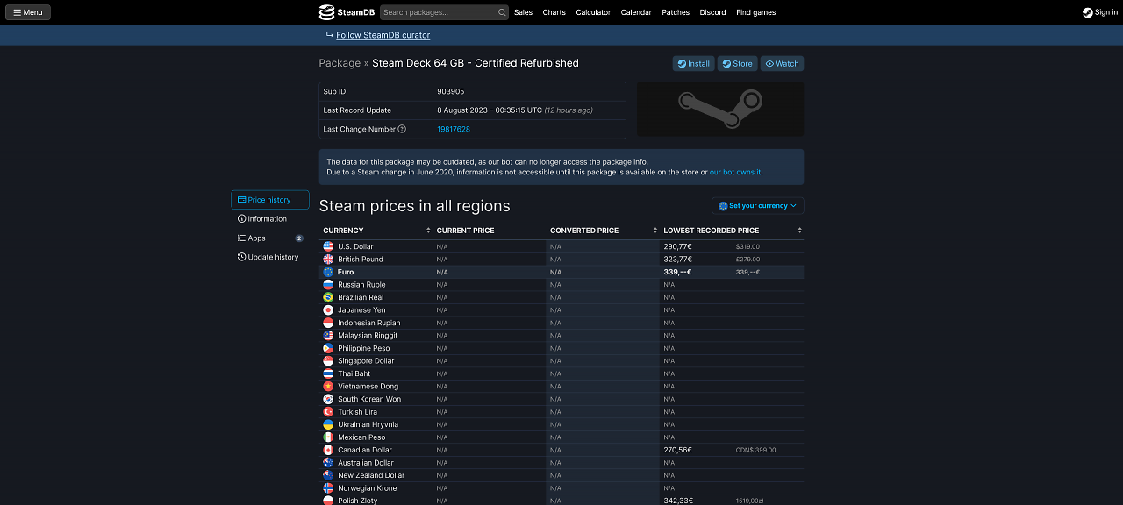
Task: Click Sign in with Steam
Action: [1100, 12]
